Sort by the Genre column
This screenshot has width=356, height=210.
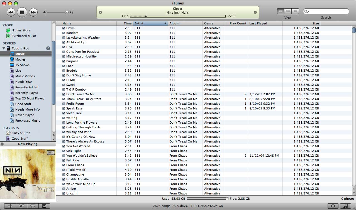coord(214,23)
